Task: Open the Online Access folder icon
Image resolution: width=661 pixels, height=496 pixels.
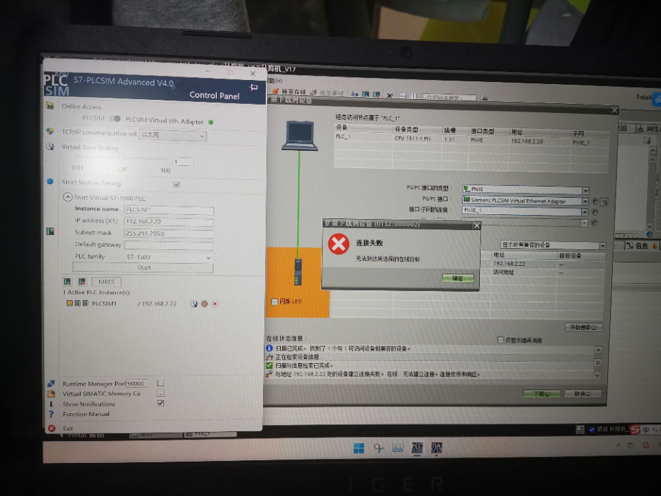Action: click(50, 105)
